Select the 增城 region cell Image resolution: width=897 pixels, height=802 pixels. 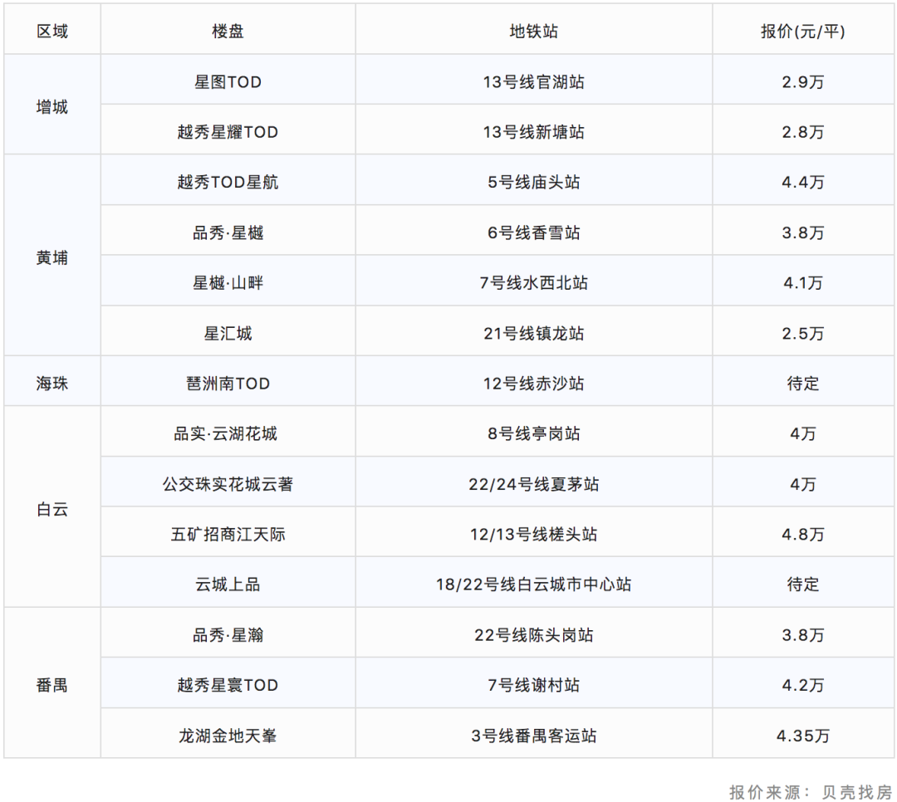coord(51,105)
